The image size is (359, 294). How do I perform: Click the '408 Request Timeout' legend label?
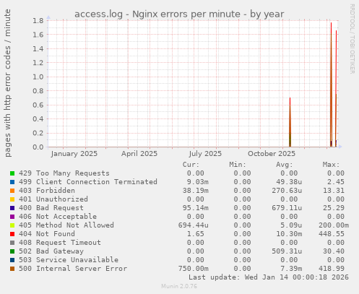[x=60, y=243]
